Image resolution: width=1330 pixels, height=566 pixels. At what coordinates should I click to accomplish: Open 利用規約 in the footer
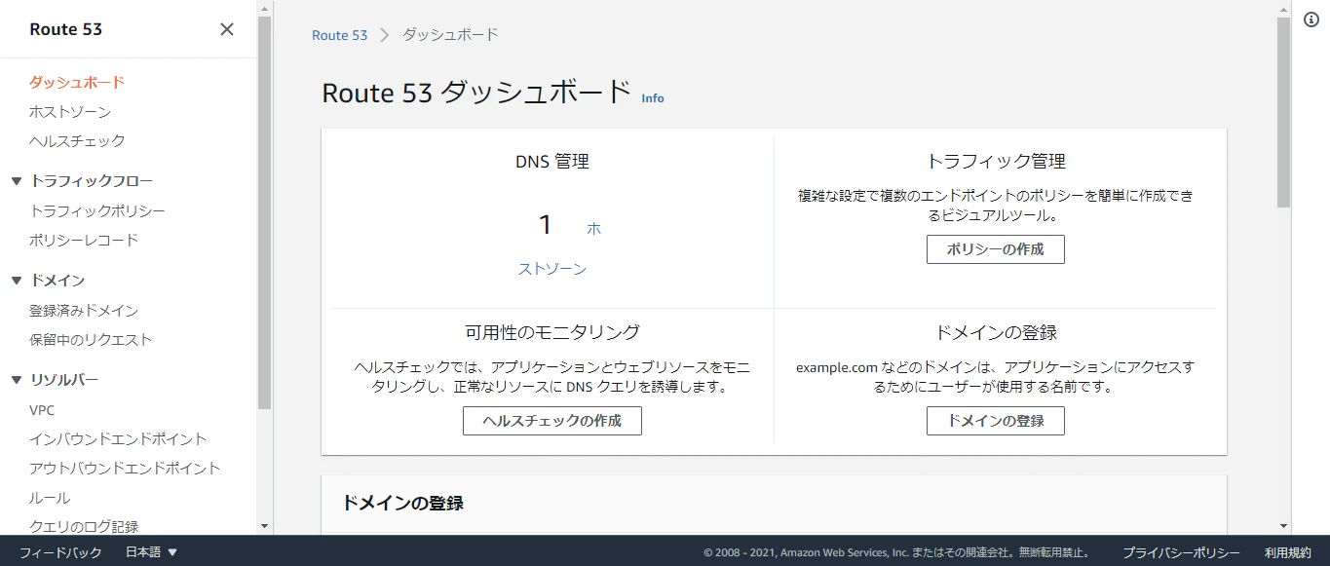point(1288,552)
